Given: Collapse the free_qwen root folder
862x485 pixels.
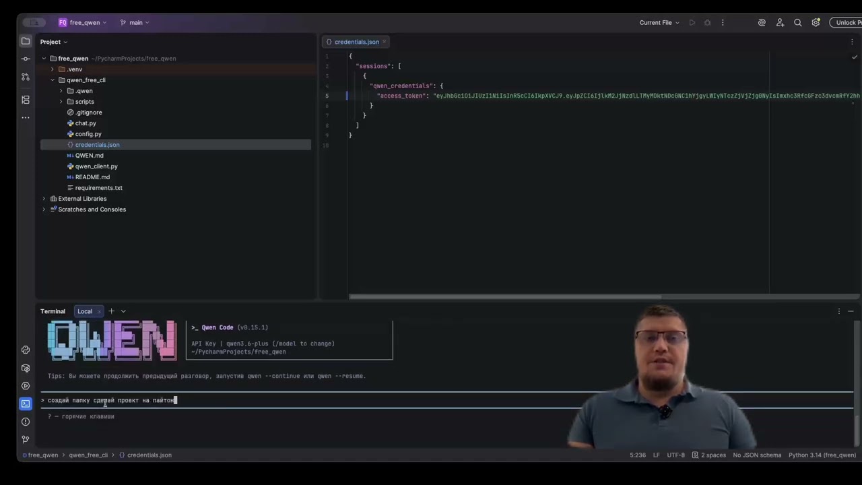Looking at the screenshot, I should point(44,59).
